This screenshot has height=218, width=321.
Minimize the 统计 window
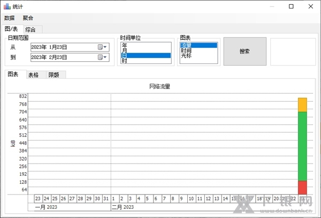(272, 6)
